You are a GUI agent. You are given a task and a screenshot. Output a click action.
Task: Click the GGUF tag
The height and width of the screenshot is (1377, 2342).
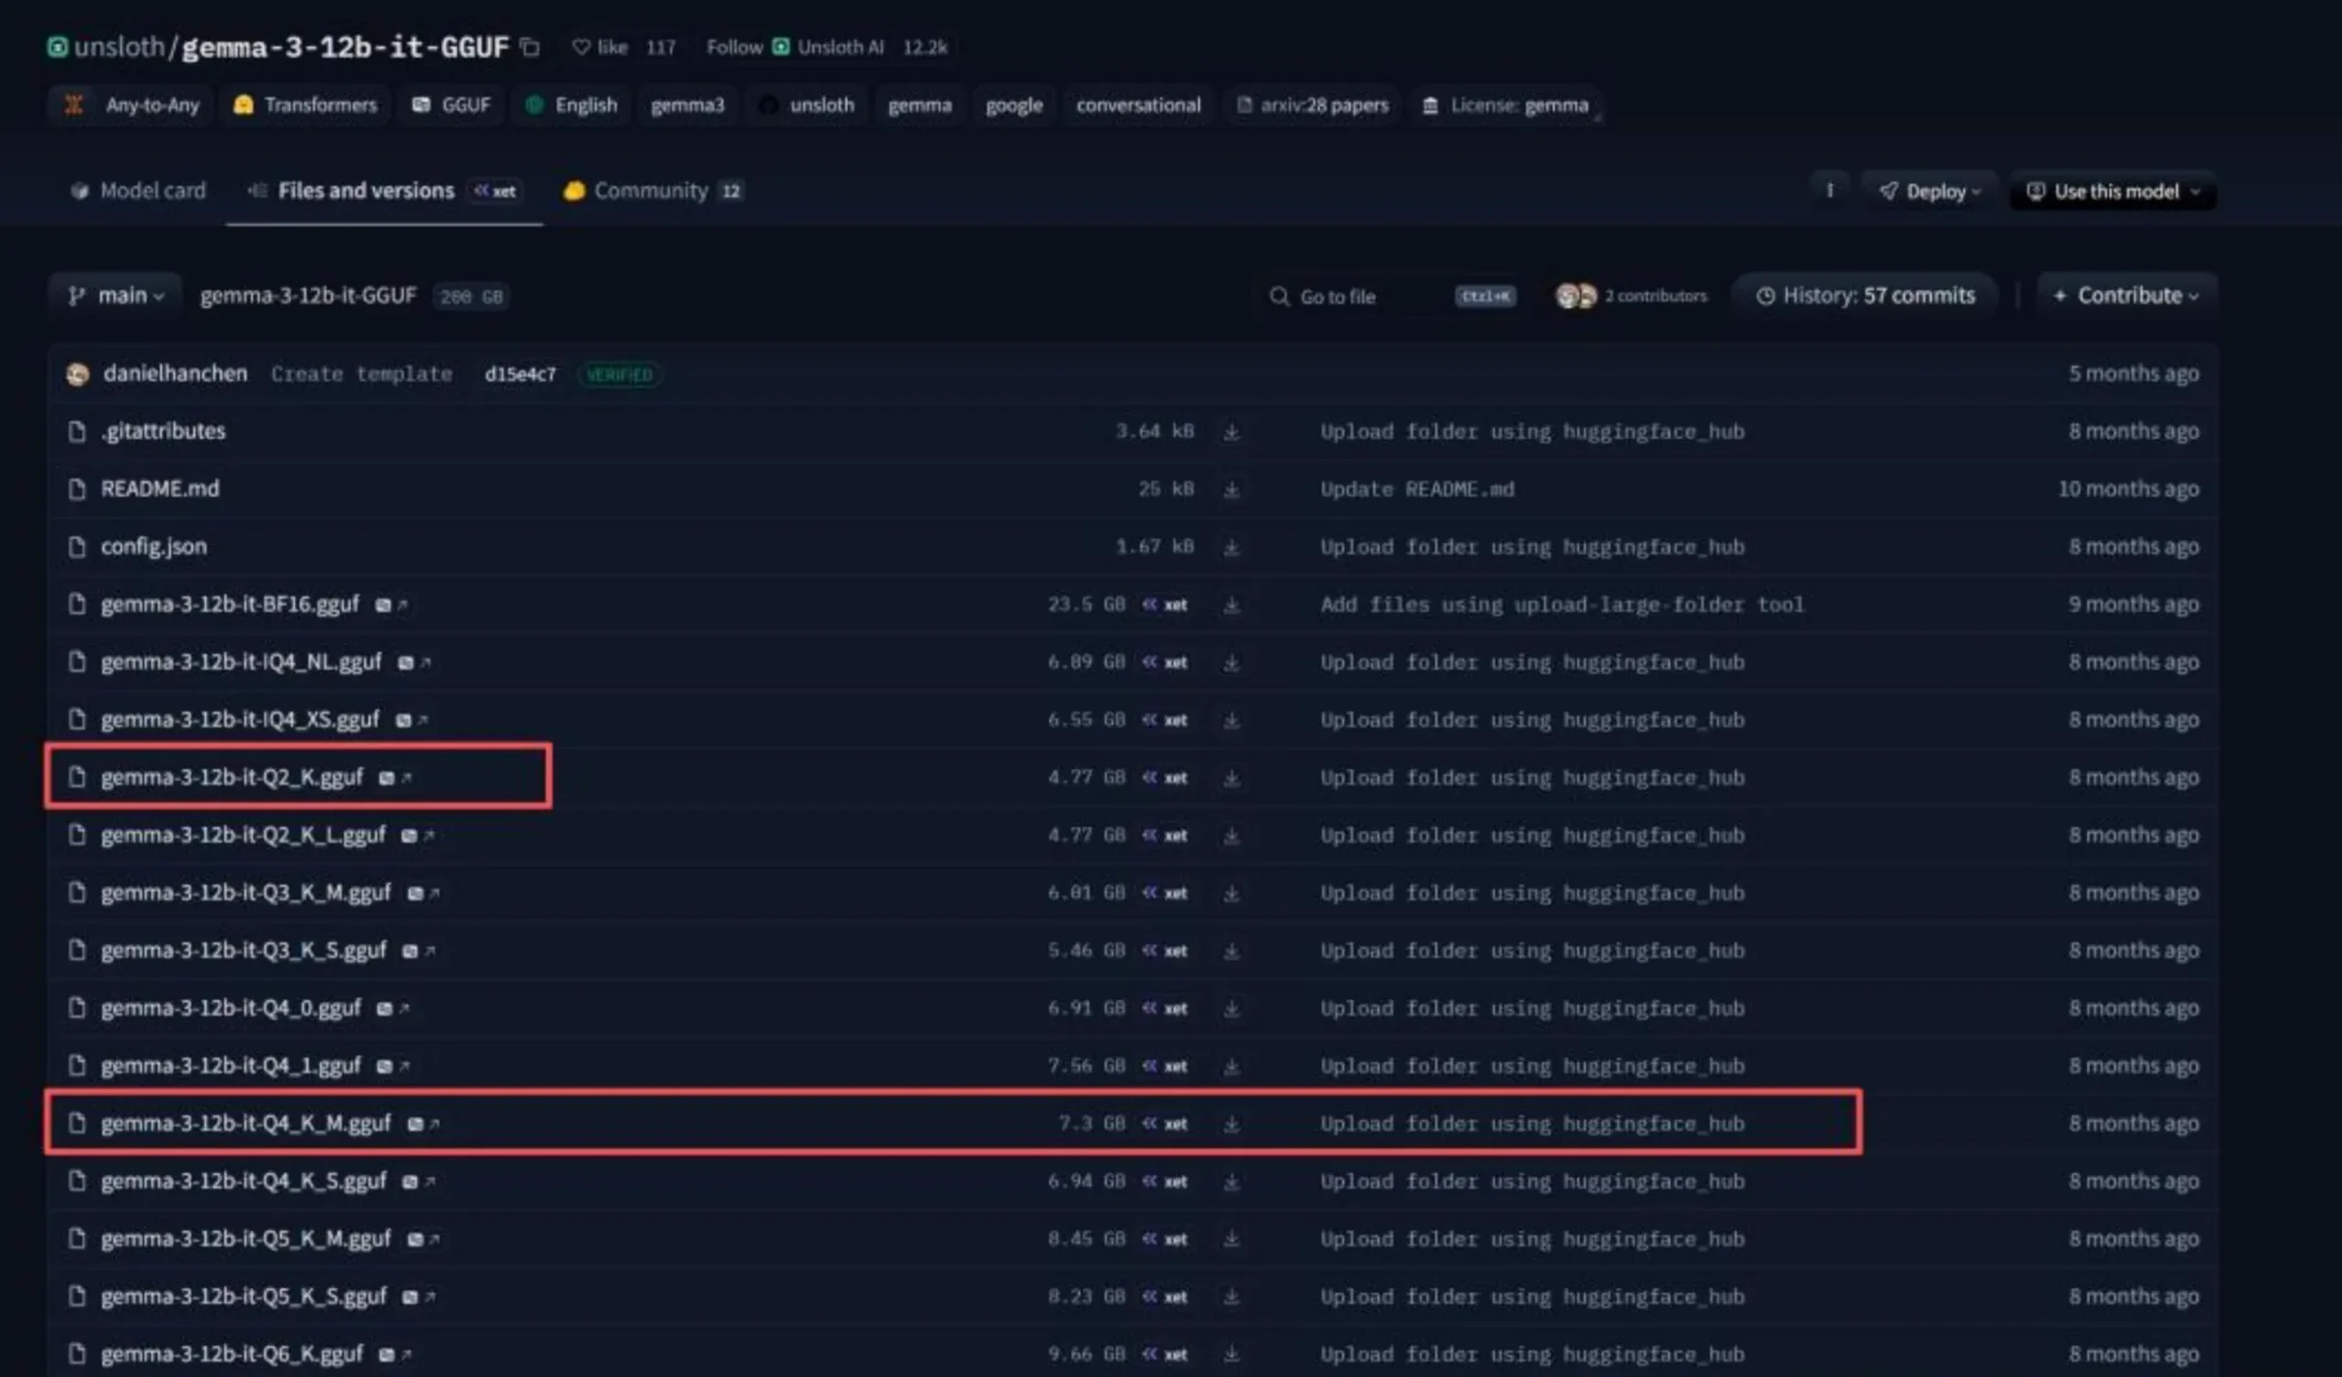point(452,105)
